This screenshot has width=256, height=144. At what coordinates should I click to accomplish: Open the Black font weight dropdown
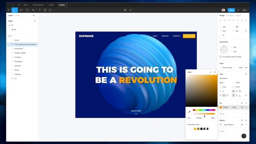coord(222,83)
